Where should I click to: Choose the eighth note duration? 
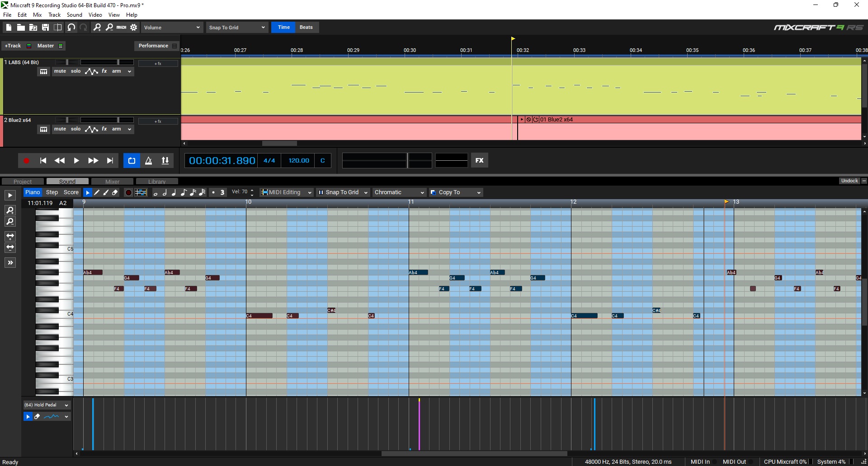point(184,192)
